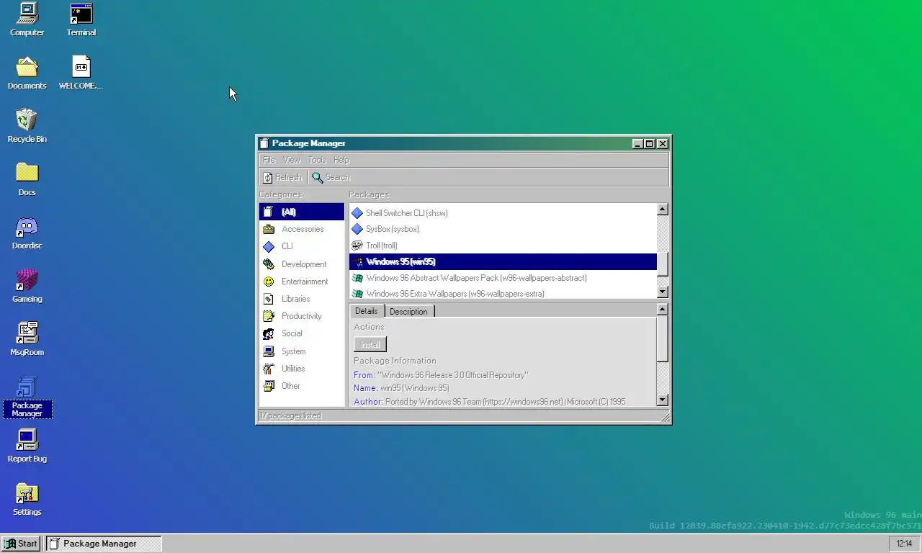Open the Start menu
This screenshot has height=553, width=922.
[21, 544]
